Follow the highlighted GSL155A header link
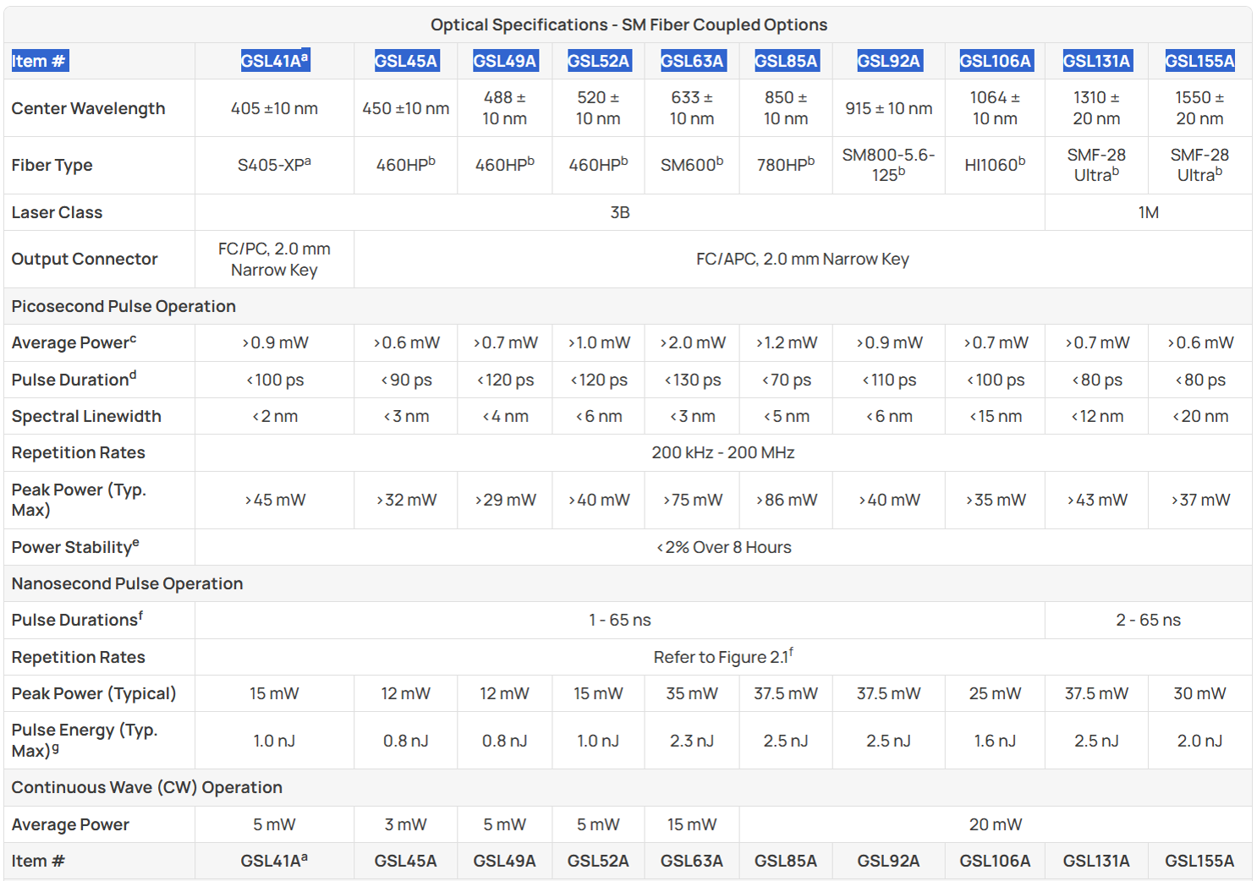 [1199, 61]
